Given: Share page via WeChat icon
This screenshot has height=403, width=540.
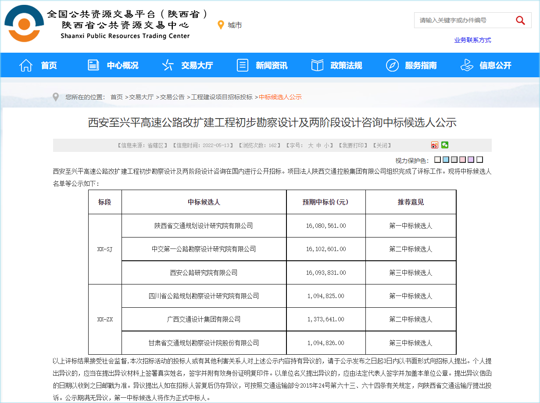Looking at the screenshot, I should point(445,145).
